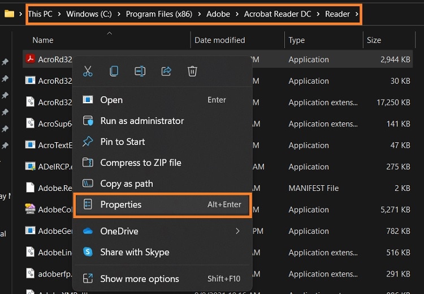Viewport: 424px width, 294px height.
Task: Choose Pin to Start option
Action: pyautogui.click(x=123, y=142)
